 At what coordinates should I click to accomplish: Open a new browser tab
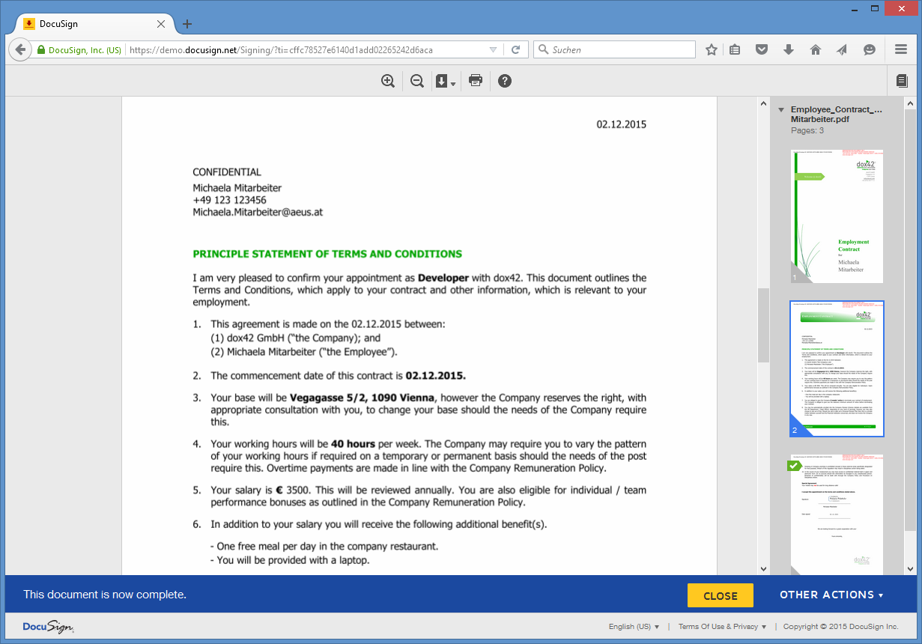pos(187,24)
